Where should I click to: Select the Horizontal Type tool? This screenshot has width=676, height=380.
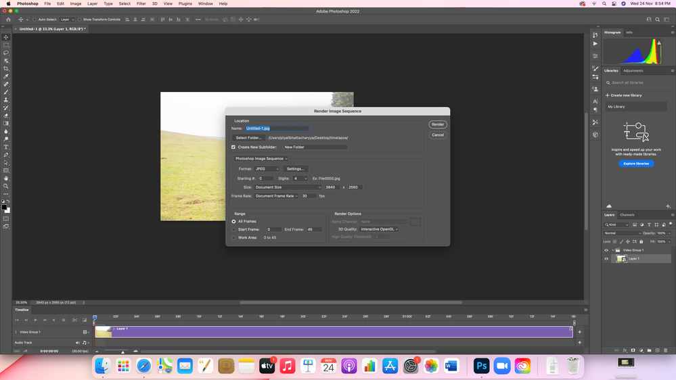[x=6, y=147]
